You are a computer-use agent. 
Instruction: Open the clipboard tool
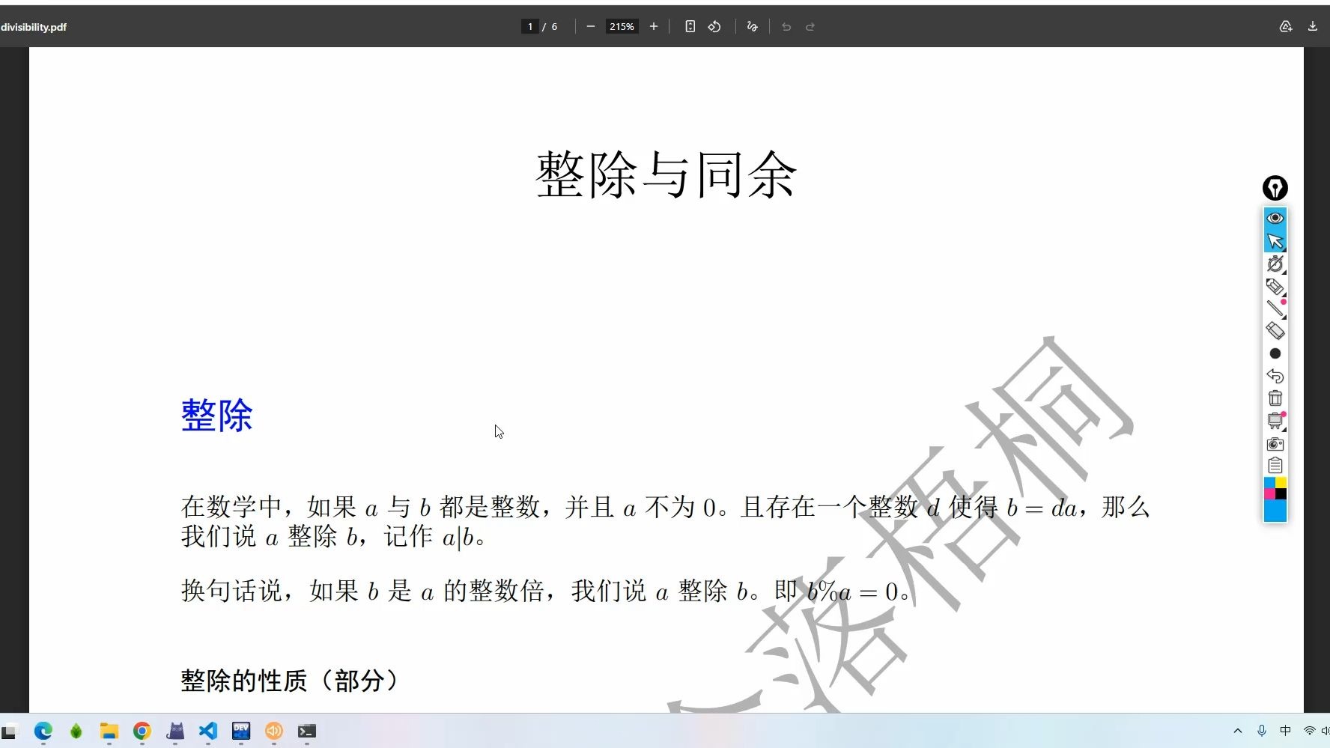1275,466
